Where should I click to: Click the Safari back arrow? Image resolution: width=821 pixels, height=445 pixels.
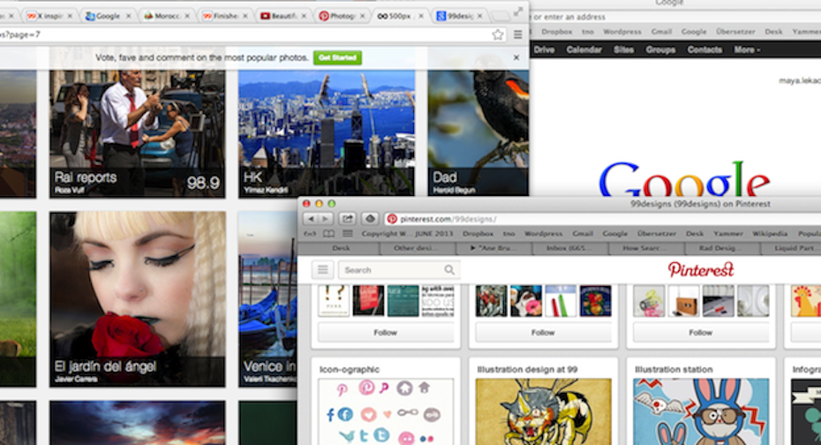point(312,218)
